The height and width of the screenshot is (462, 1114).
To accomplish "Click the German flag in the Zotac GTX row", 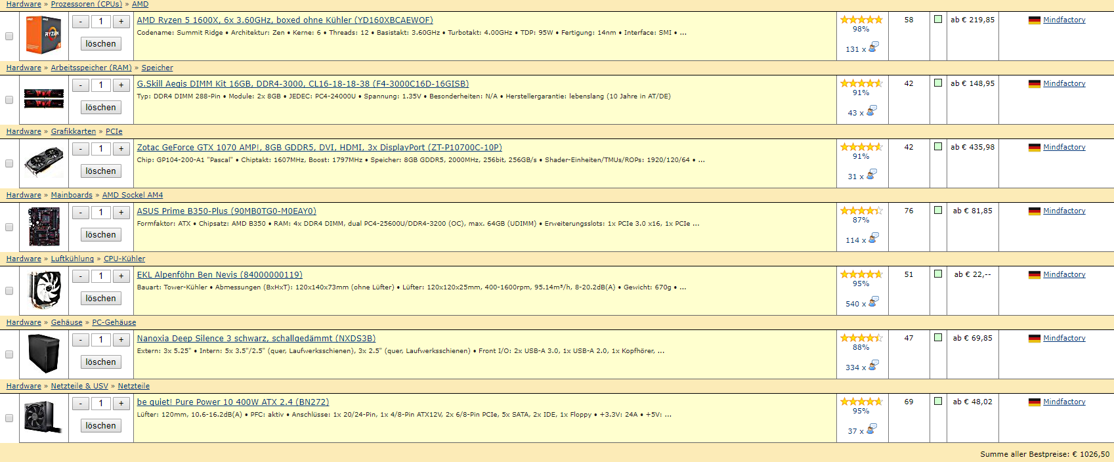I will (x=1035, y=148).
